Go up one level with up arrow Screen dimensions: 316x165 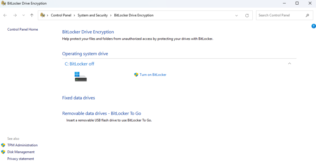tap(32, 15)
